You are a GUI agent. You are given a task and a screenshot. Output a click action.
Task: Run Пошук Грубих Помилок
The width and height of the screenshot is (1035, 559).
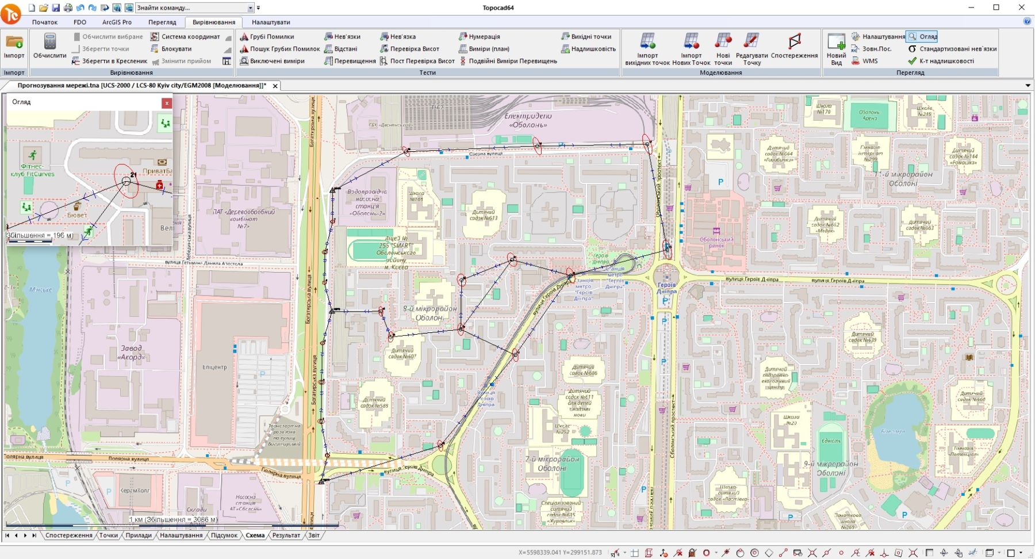(280, 49)
